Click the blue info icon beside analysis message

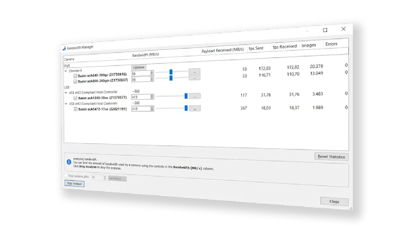(69, 162)
